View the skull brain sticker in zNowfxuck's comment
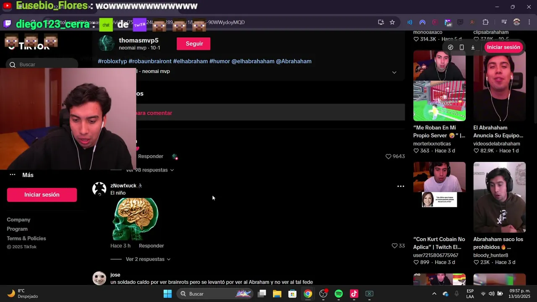Image resolution: width=537 pixels, height=302 pixels. tap(135, 219)
